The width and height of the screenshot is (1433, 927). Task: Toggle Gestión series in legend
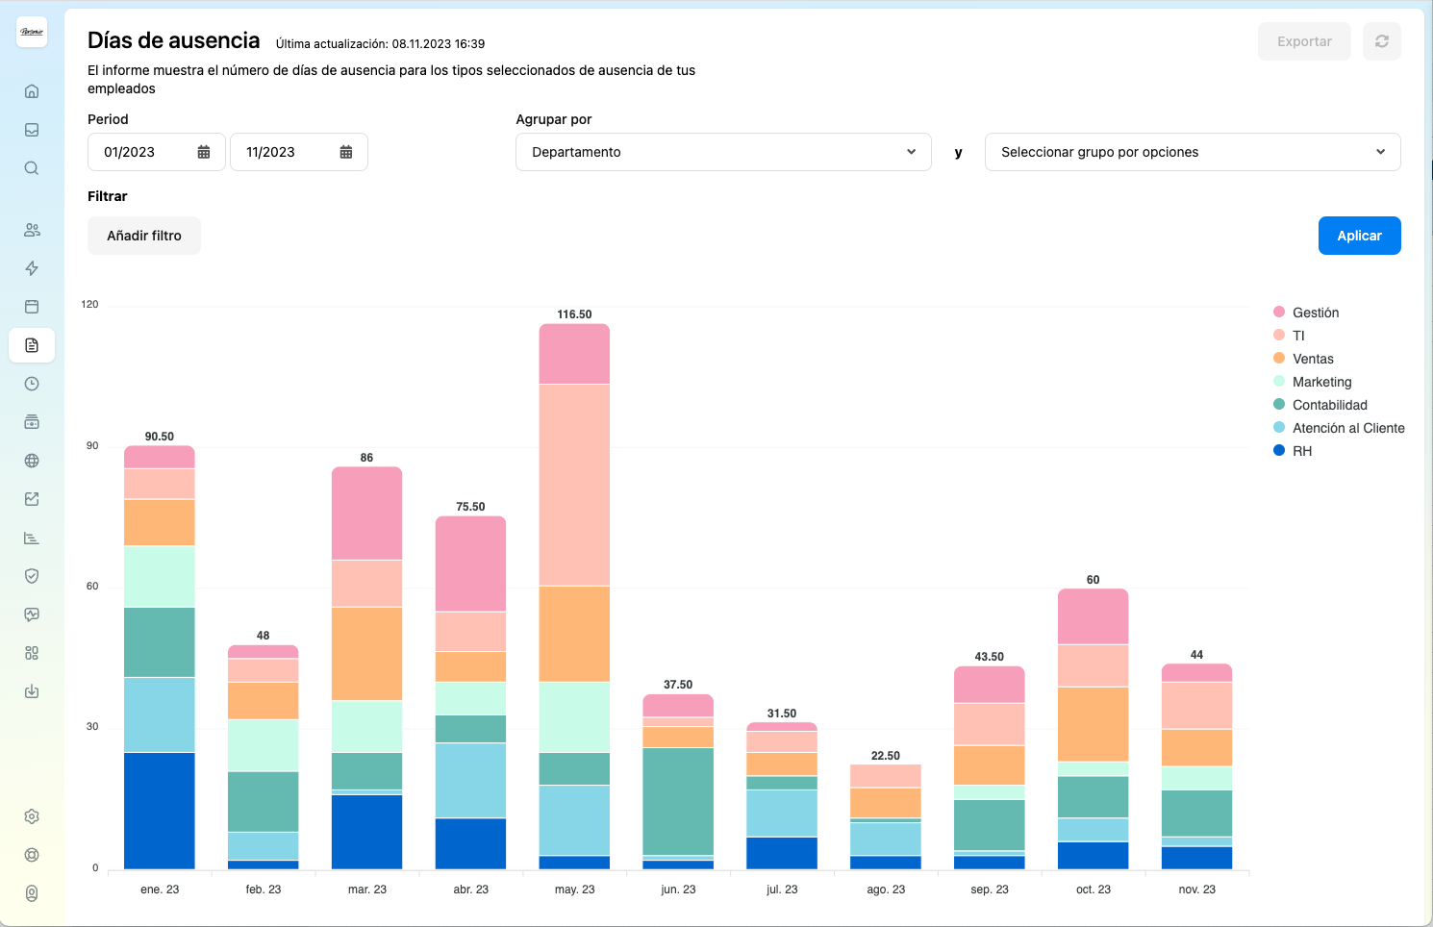pos(1306,313)
